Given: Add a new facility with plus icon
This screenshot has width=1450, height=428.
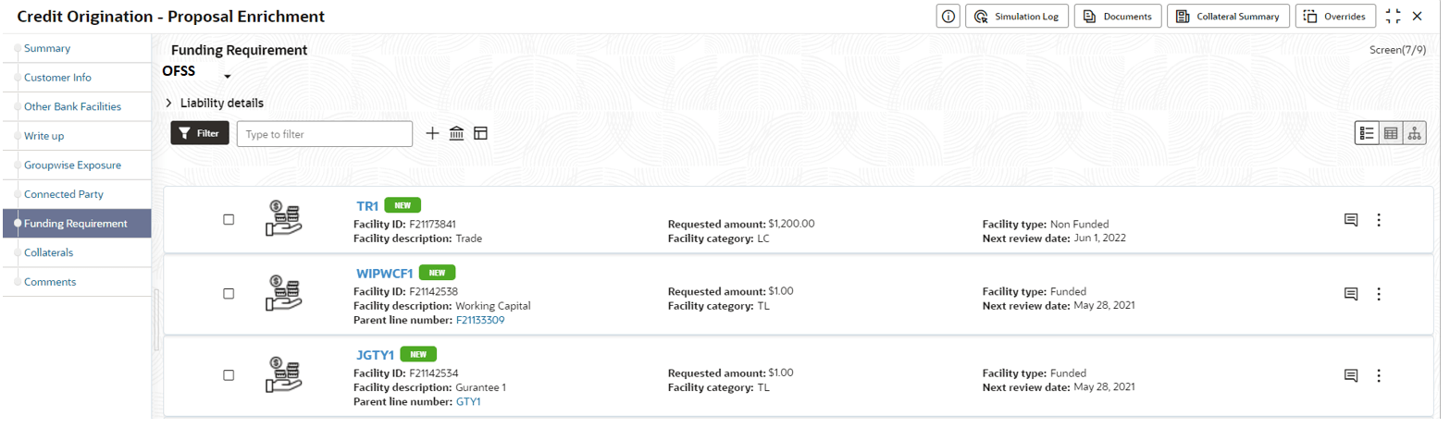Looking at the screenshot, I should point(432,133).
